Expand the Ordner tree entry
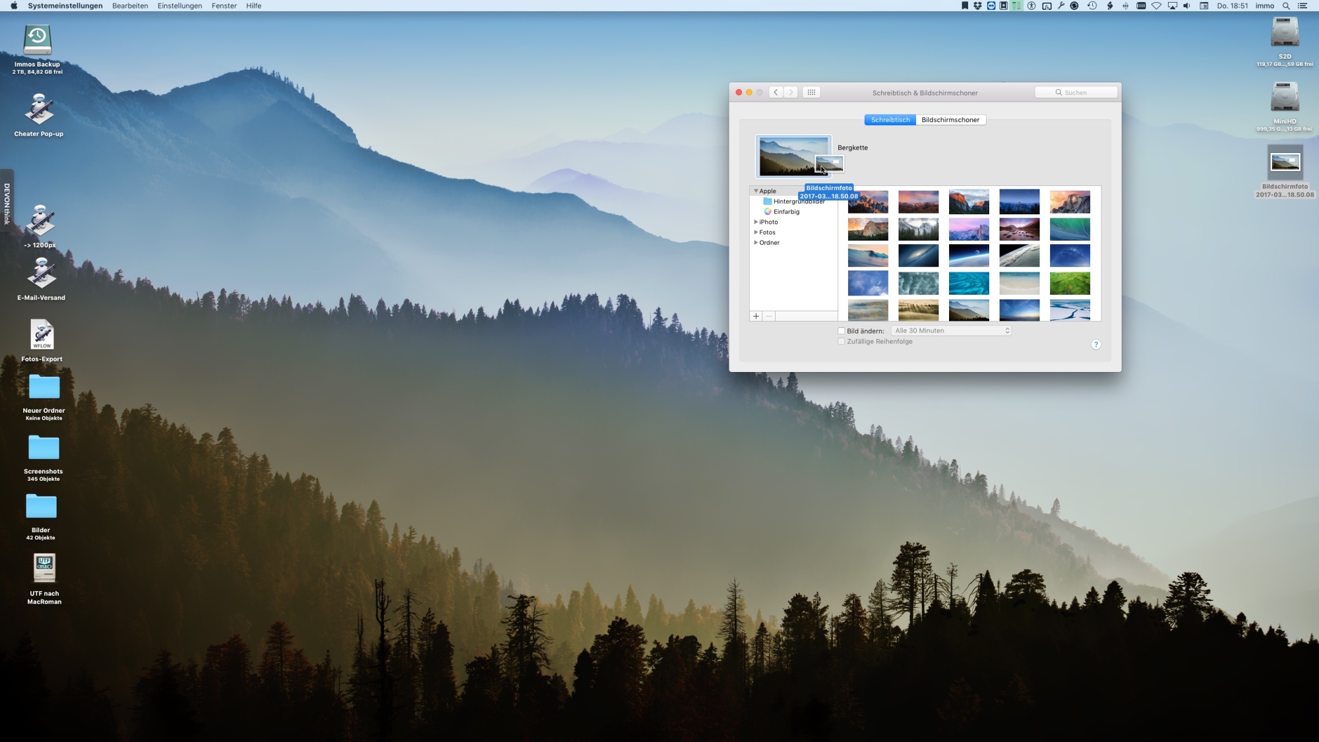Viewport: 1319px width, 742px height. [x=756, y=243]
